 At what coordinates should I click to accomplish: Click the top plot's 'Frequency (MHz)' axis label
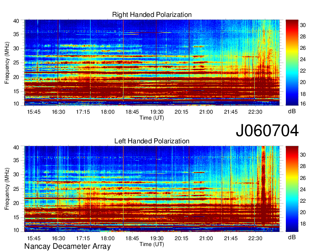point(7,63)
